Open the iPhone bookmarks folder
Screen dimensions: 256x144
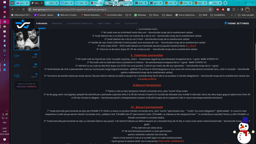[154, 15]
